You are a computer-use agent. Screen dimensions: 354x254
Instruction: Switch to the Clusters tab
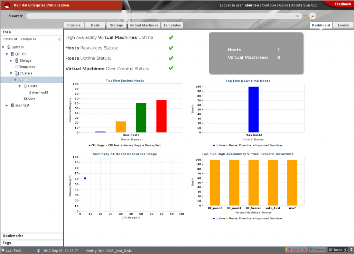(74, 25)
